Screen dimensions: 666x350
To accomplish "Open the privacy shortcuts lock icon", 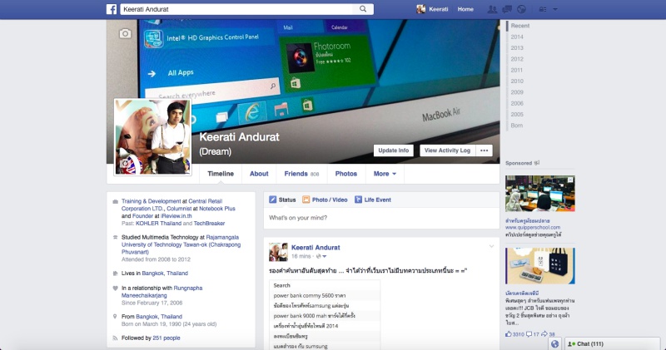I will tap(543, 9).
